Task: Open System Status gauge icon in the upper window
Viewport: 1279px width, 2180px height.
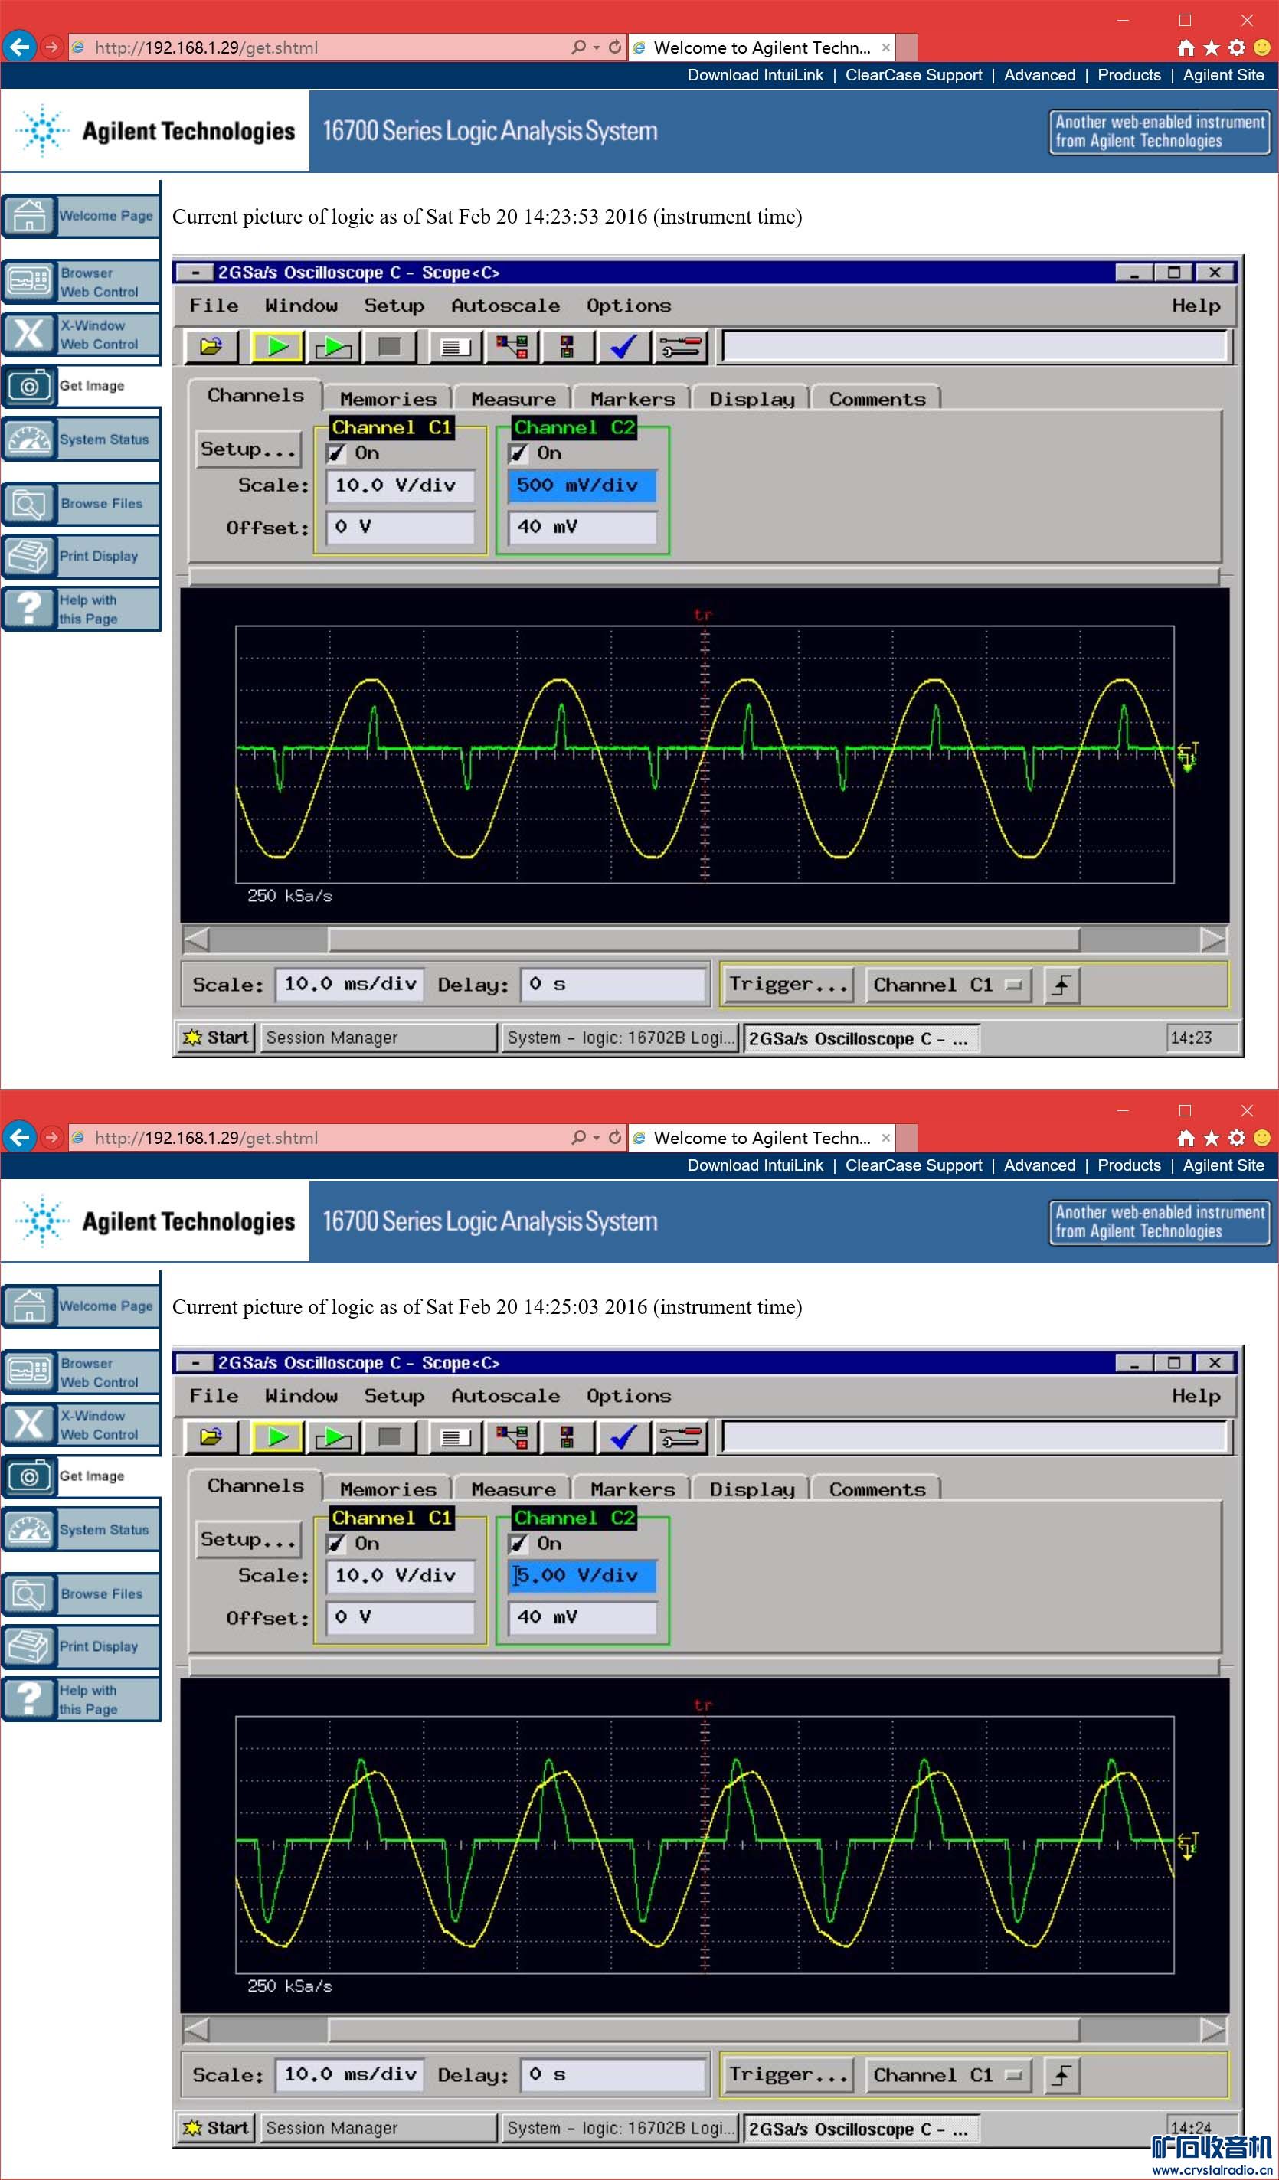Action: (x=28, y=440)
